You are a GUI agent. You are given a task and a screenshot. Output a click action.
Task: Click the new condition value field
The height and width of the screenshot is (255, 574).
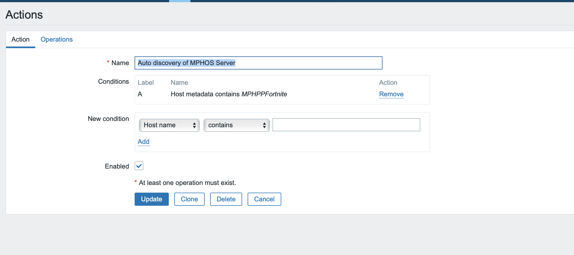346,125
